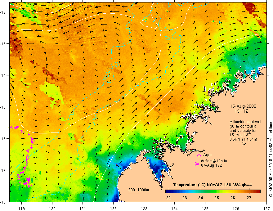Click the 'drifters@12h to' legend text

click(214, 161)
